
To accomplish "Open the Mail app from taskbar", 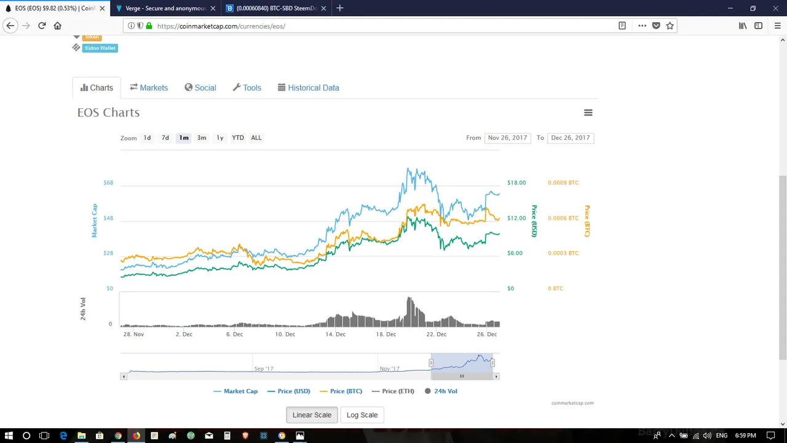I will pyautogui.click(x=209, y=436).
